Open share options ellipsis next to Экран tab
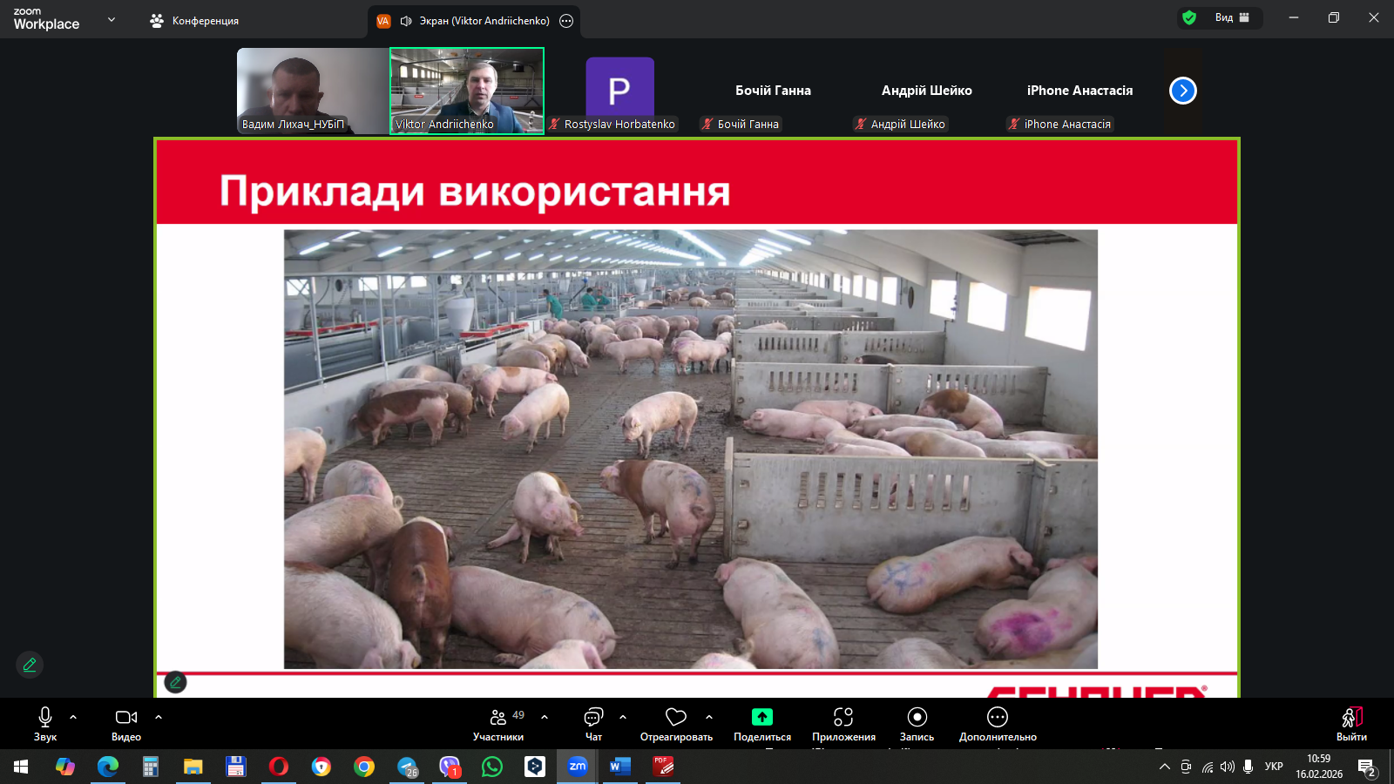 pos(566,21)
